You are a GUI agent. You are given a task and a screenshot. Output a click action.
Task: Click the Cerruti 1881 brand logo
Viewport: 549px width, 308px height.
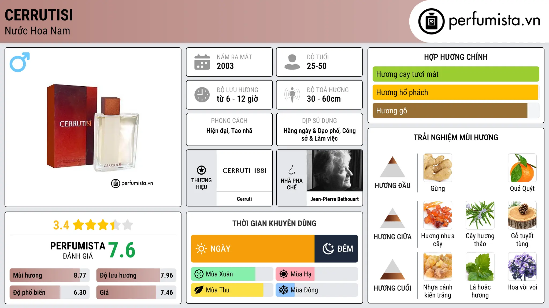click(244, 171)
